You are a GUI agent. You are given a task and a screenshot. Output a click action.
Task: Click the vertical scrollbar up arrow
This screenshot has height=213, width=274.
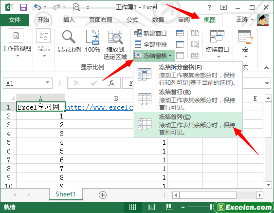pyautogui.click(x=268, y=98)
